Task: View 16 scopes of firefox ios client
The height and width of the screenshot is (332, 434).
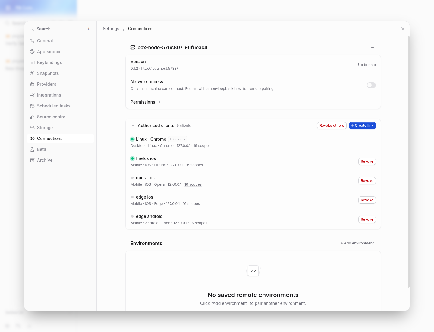Action: (194, 165)
